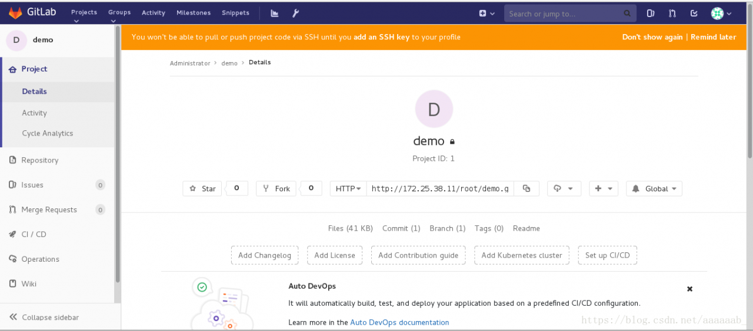
Task: Expand the Groups menu
Action: pyautogui.click(x=119, y=15)
